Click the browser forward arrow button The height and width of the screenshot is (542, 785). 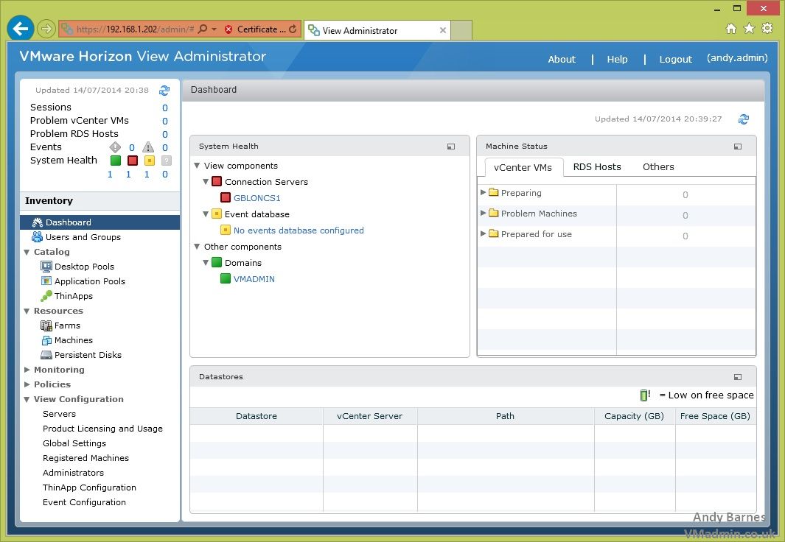pyautogui.click(x=46, y=29)
